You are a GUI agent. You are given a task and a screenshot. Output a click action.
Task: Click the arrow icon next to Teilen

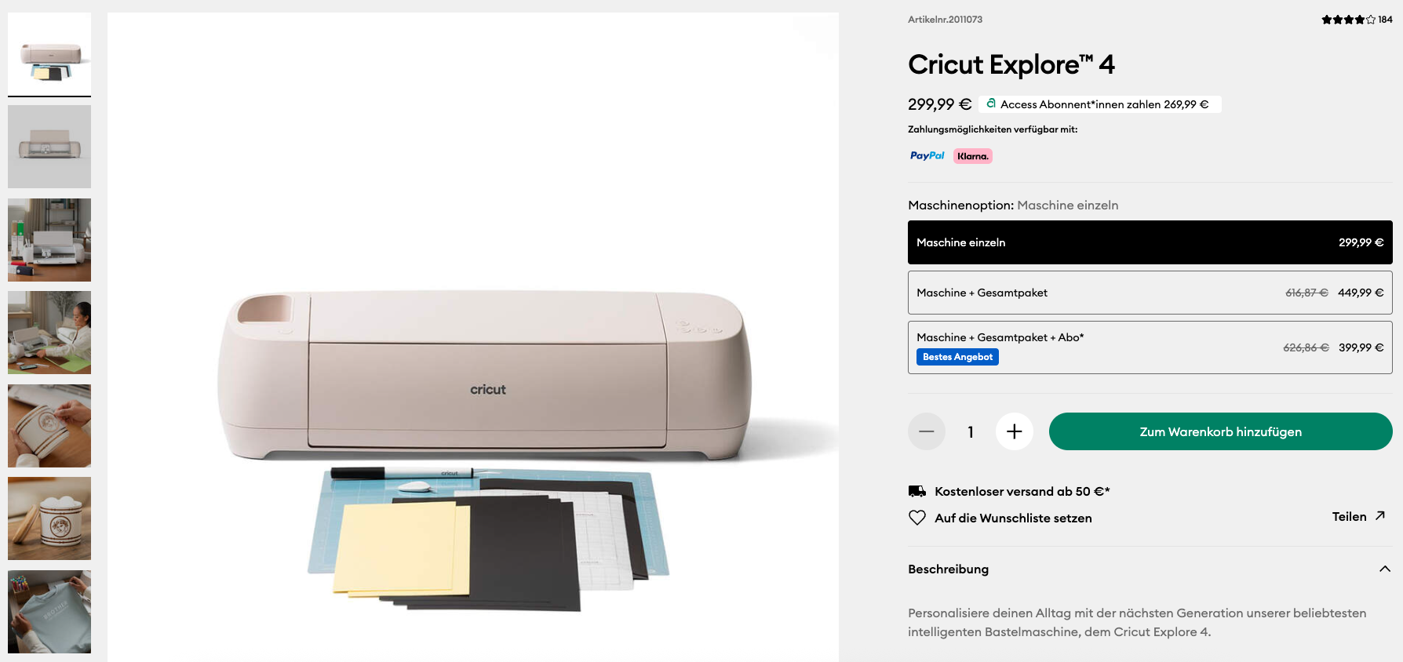pyautogui.click(x=1379, y=516)
